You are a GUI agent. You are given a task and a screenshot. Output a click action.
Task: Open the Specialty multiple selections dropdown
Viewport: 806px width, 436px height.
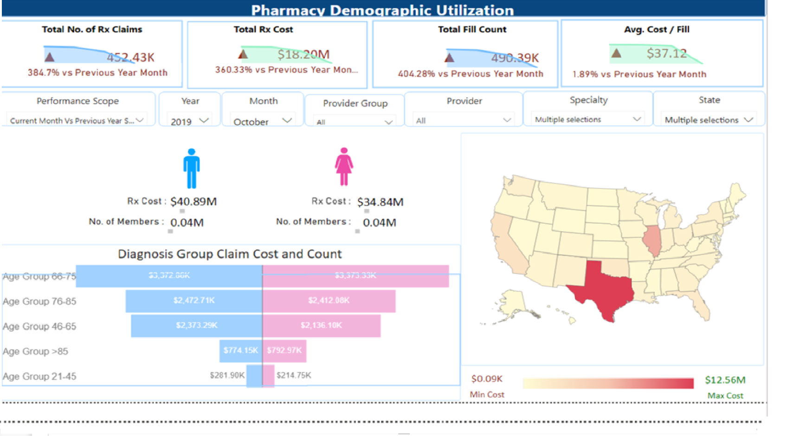coord(587,119)
